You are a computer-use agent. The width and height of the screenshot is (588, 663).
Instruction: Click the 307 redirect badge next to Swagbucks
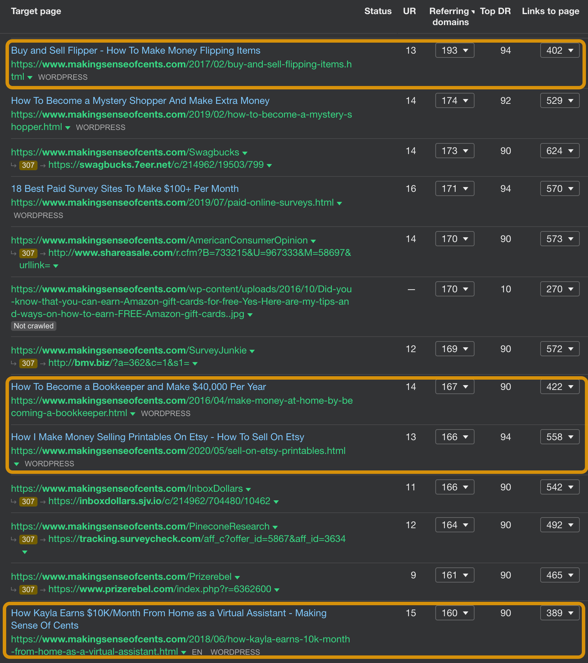click(28, 165)
